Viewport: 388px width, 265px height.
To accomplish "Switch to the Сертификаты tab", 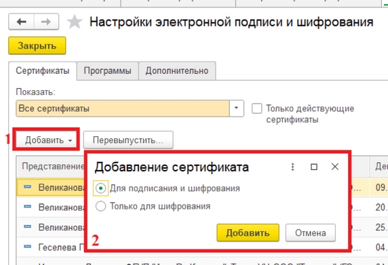I will pos(43,71).
